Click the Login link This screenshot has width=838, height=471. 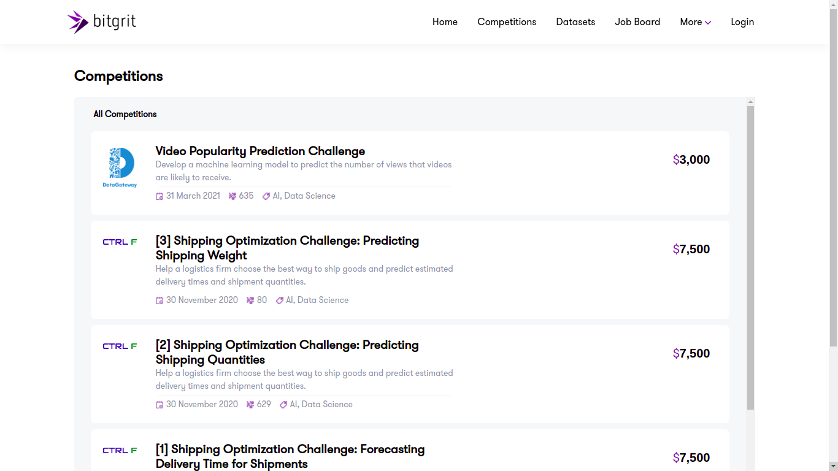coord(742,22)
